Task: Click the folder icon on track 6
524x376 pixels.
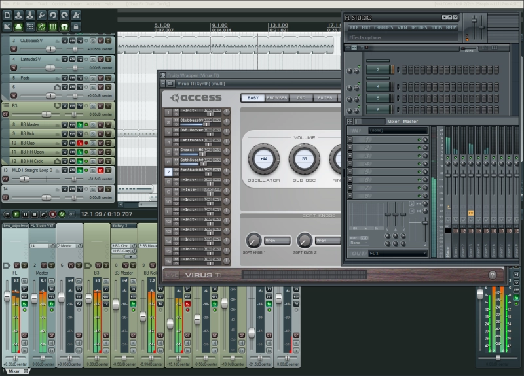Action: (x=57, y=87)
